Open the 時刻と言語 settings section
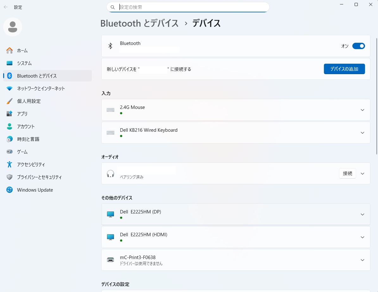The image size is (378, 292). tap(28, 139)
